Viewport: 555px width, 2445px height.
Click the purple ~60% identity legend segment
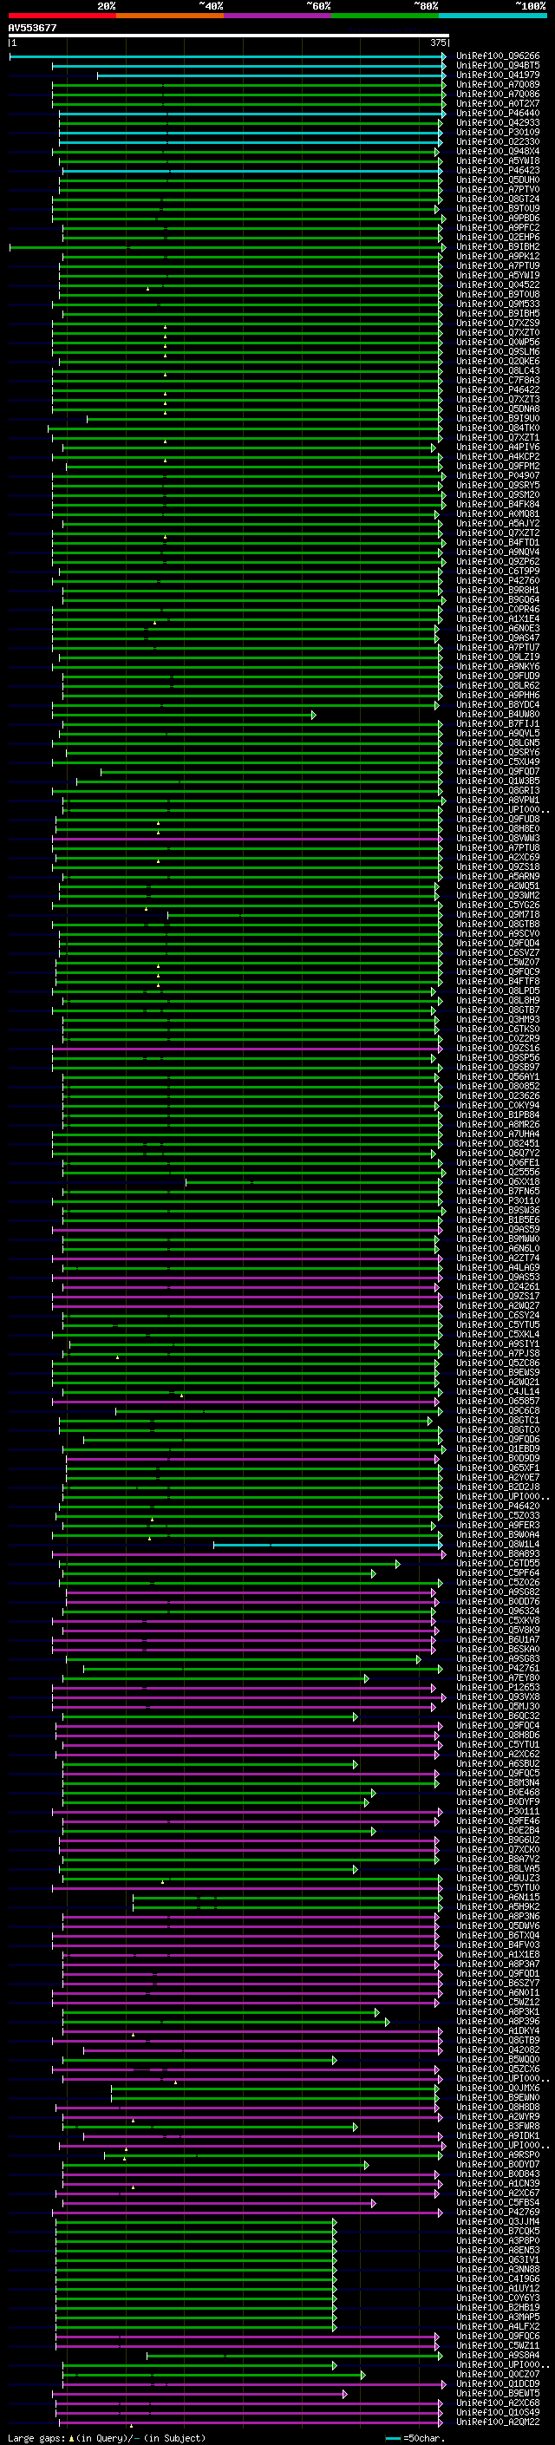click(278, 16)
